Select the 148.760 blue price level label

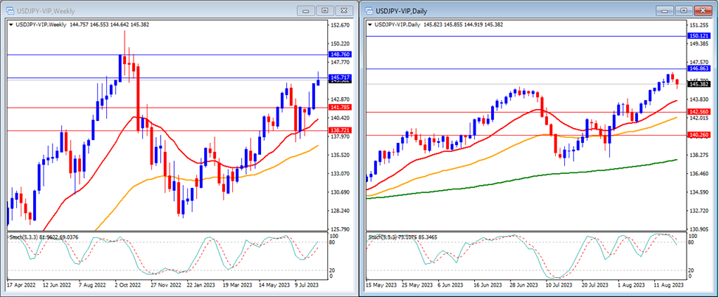pos(341,55)
